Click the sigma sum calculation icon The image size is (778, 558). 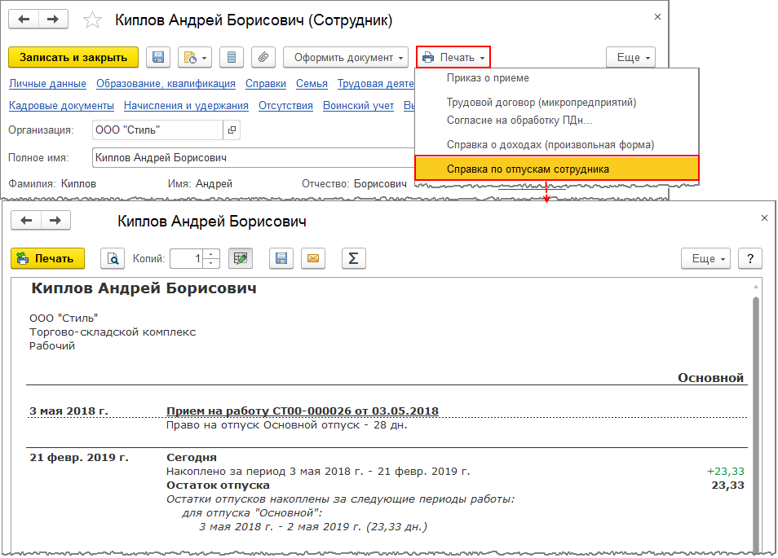(x=353, y=259)
